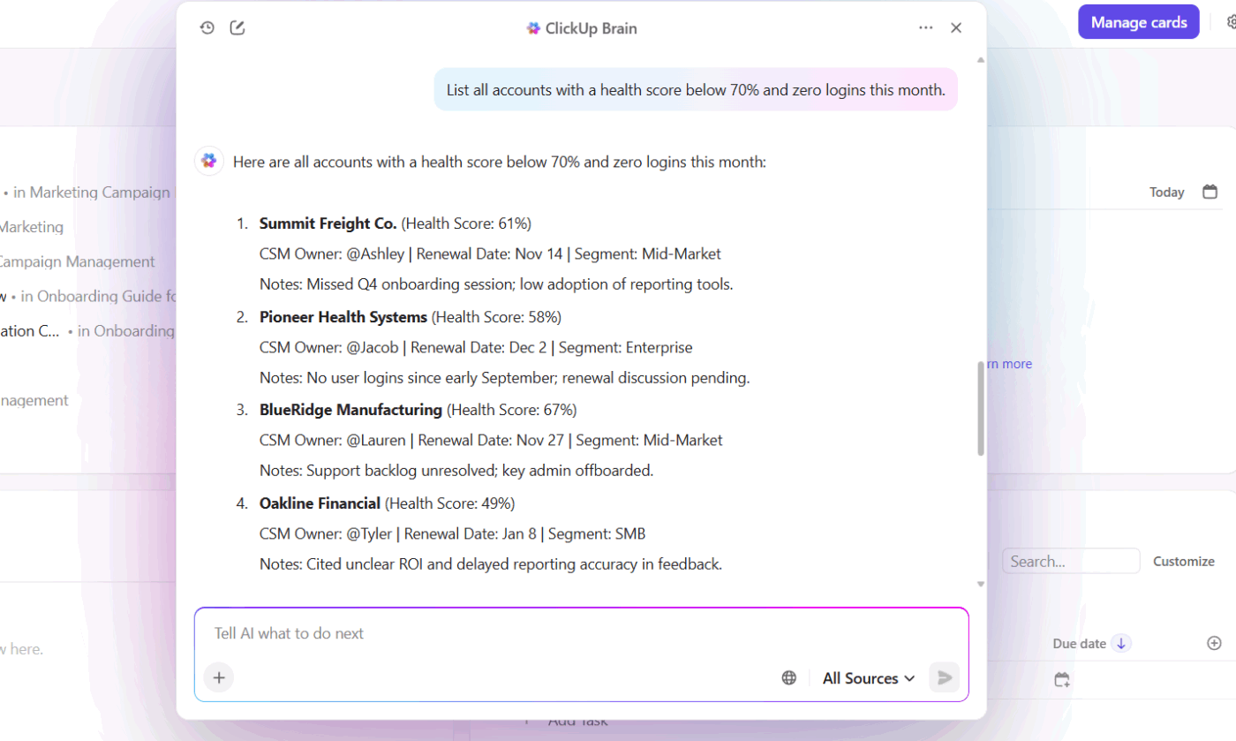1236x741 pixels.
Task: Click the 'Missed Q4 onboarding session' note
Action: click(x=403, y=284)
